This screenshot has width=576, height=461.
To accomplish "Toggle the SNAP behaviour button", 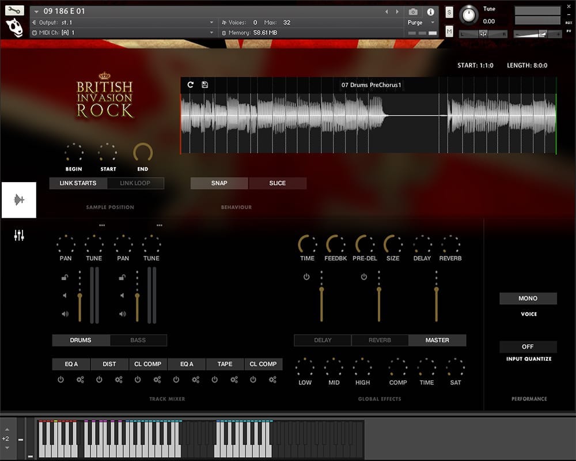I will coord(219,183).
